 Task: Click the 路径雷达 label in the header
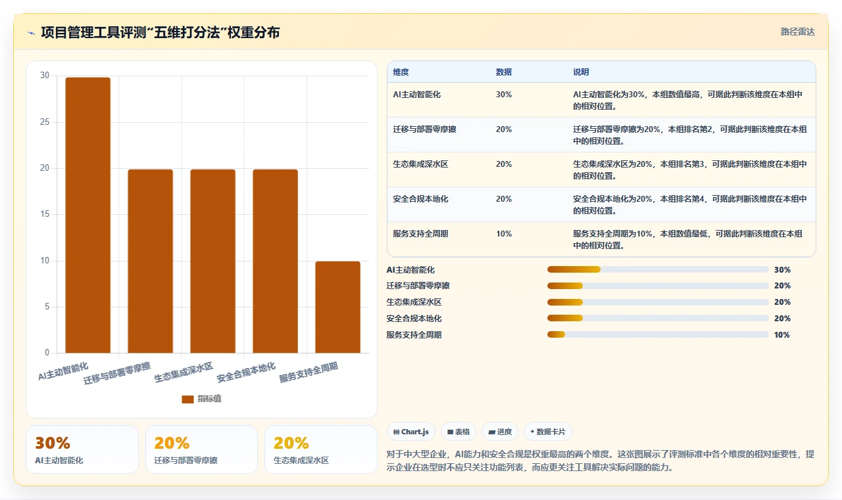797,32
